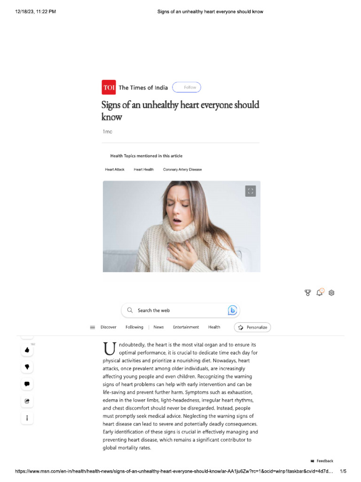Image resolution: width=361 pixels, height=482 pixels.
Task: Open the three-dot more options menu
Action: coord(27,418)
